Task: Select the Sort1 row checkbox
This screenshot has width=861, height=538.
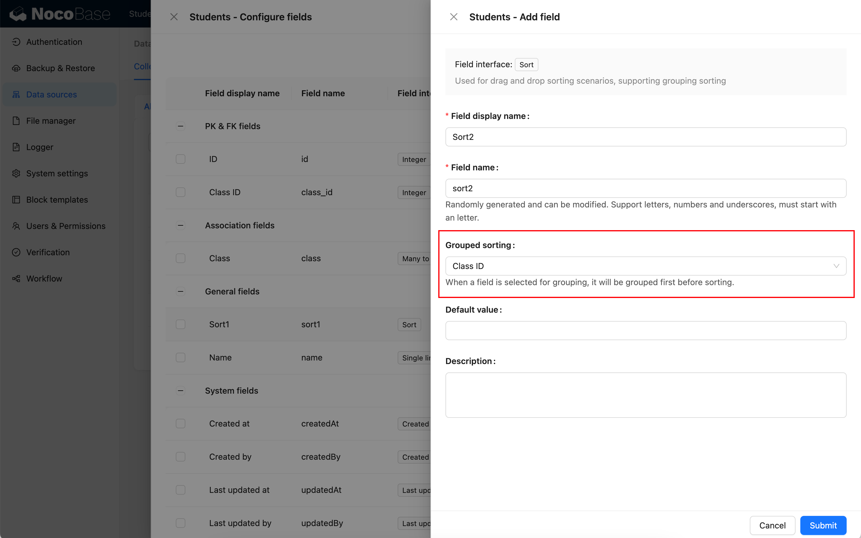Action: point(181,325)
